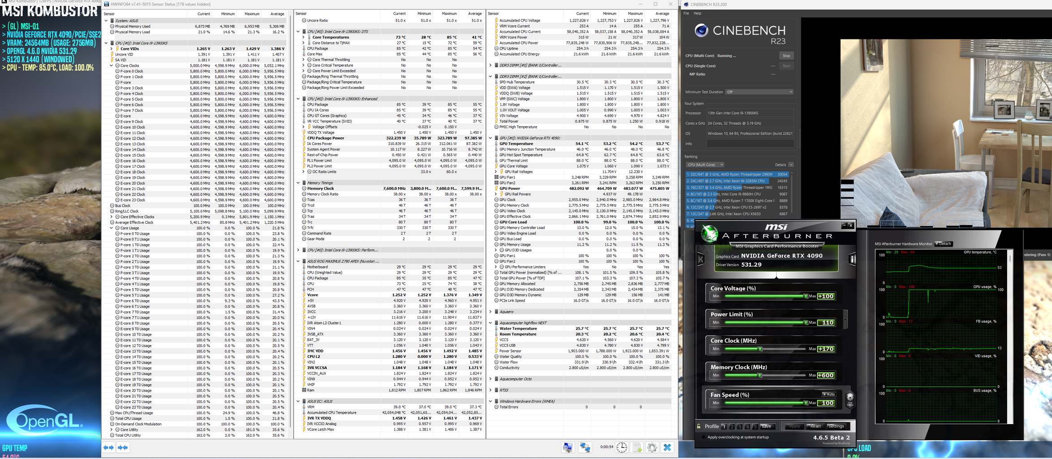Enable Apply overclocking at system startup

click(704, 437)
